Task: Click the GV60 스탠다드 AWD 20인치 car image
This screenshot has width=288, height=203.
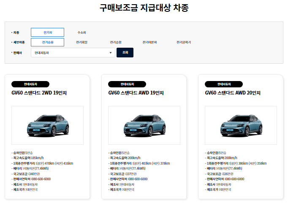Action: point(241,125)
